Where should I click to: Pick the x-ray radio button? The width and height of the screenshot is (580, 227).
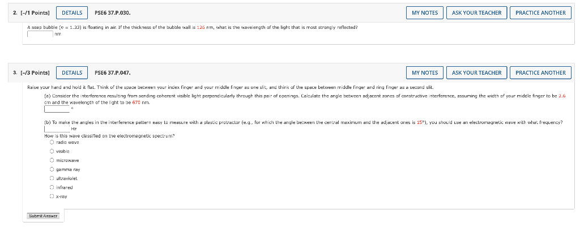52,196
